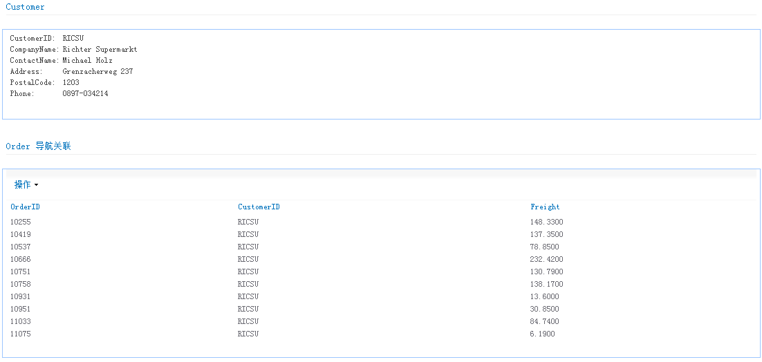Screen dimensions: 762x362
Task: Click freight value 137.3500
Action: [x=547, y=234]
